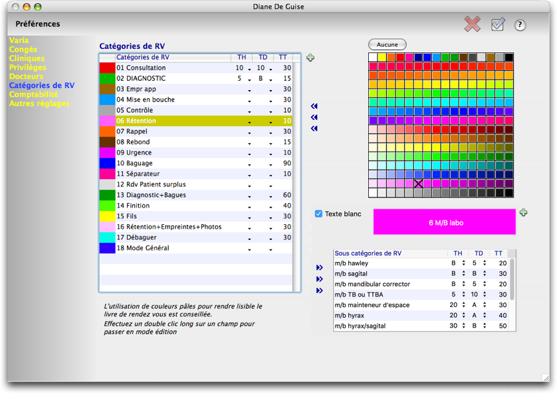Click TH stepper for m/b hyrax

coord(463,315)
